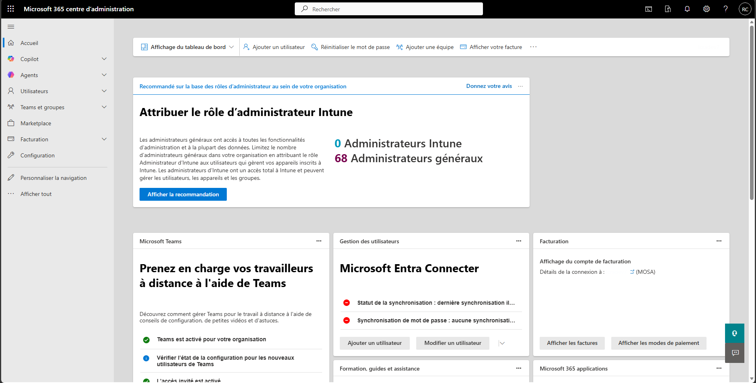Expand the Teams et groupes section
Image resolution: width=756 pixels, height=383 pixels.
click(104, 107)
